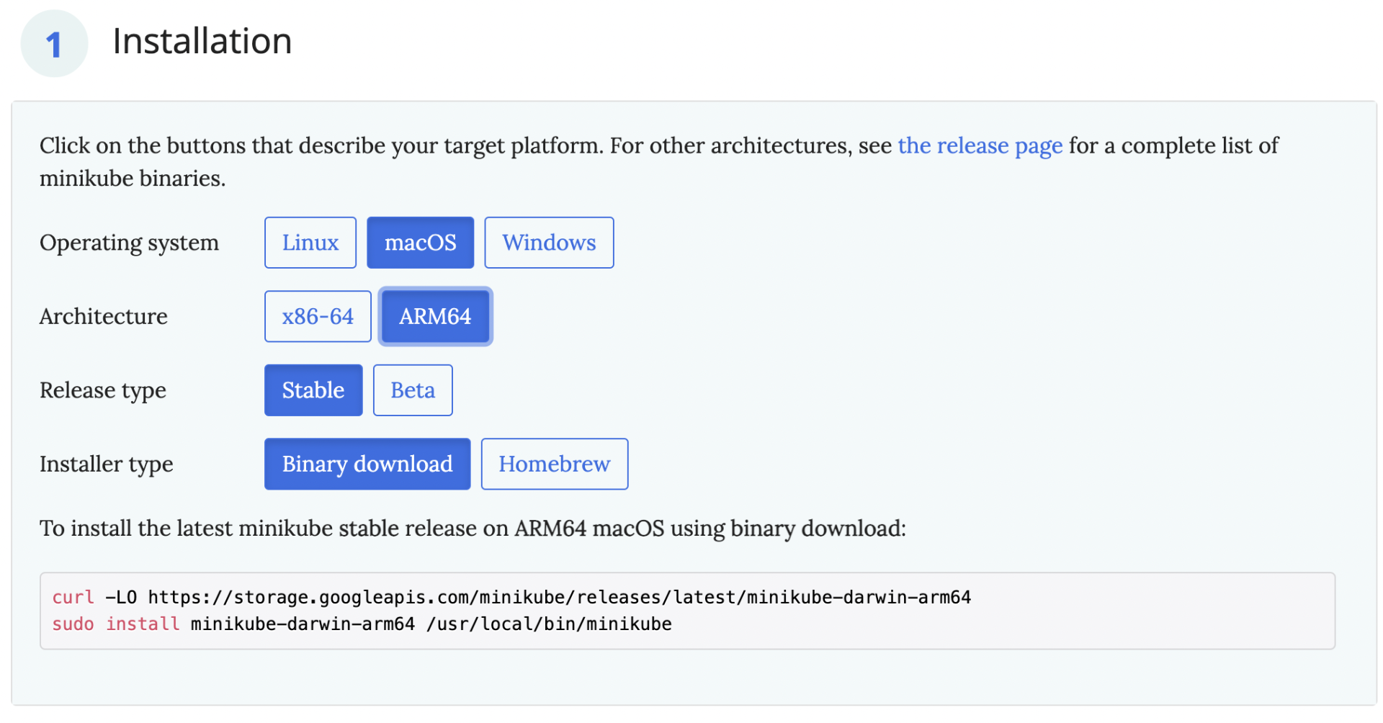Screen dimensions: 1383x723
Task: Click the Installer type label
Action: tap(107, 464)
